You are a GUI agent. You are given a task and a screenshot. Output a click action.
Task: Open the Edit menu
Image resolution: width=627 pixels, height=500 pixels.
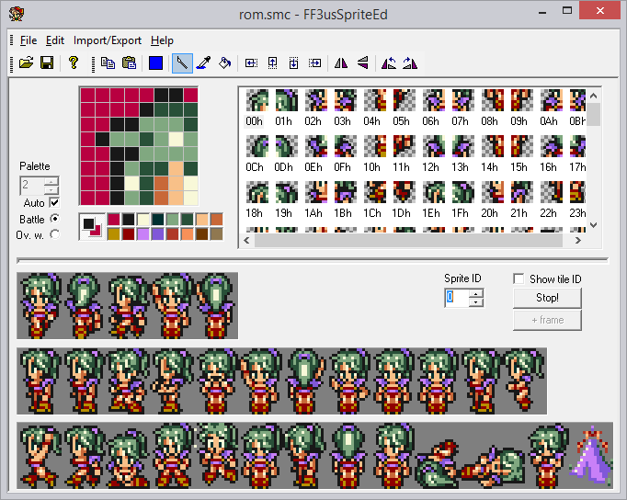click(55, 40)
